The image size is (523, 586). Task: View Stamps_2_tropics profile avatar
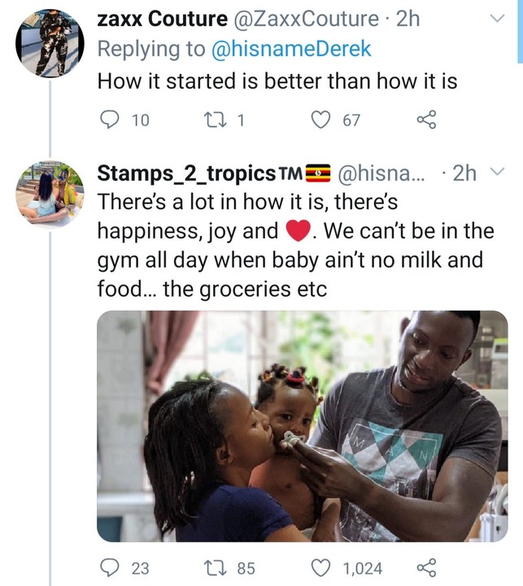coord(50,193)
